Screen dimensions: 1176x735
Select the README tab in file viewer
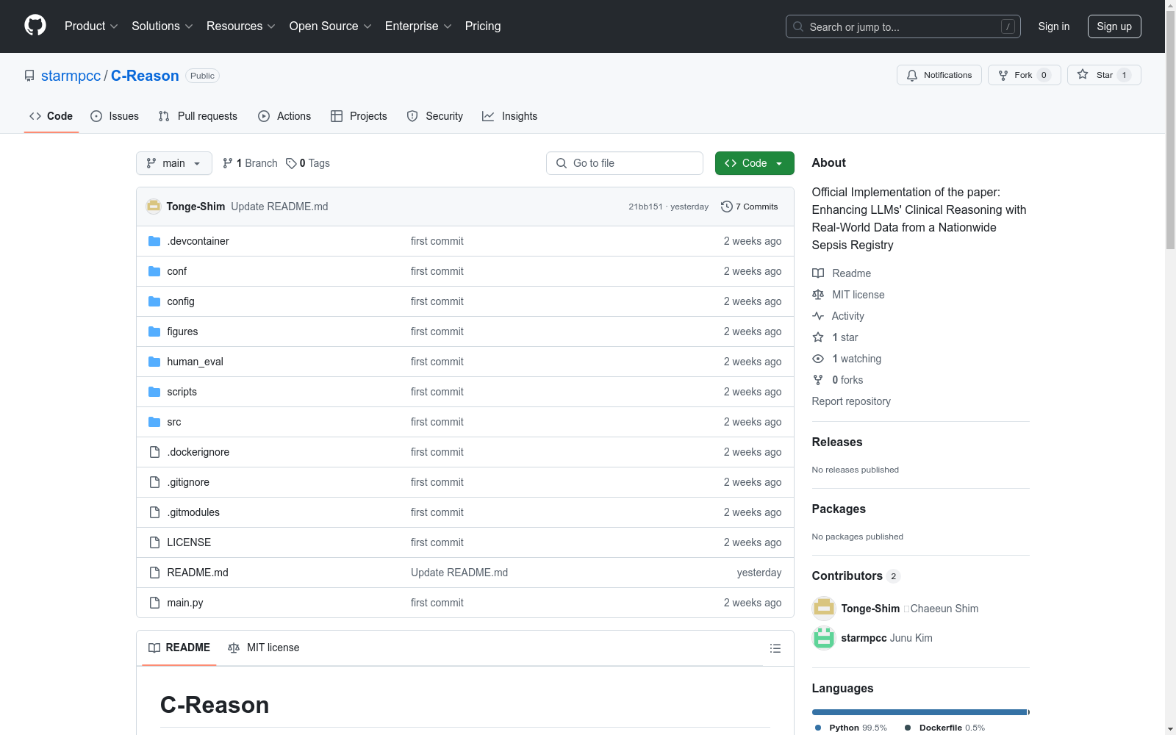[x=179, y=648]
